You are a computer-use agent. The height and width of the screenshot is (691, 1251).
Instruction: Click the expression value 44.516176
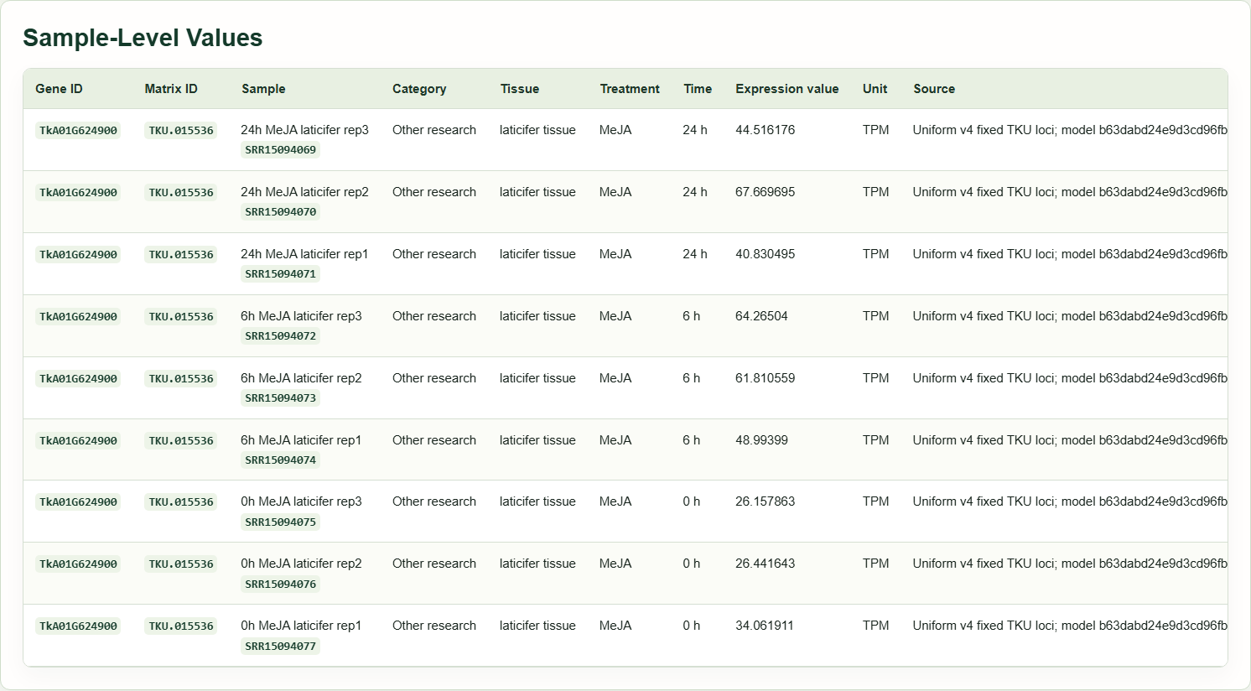click(765, 130)
